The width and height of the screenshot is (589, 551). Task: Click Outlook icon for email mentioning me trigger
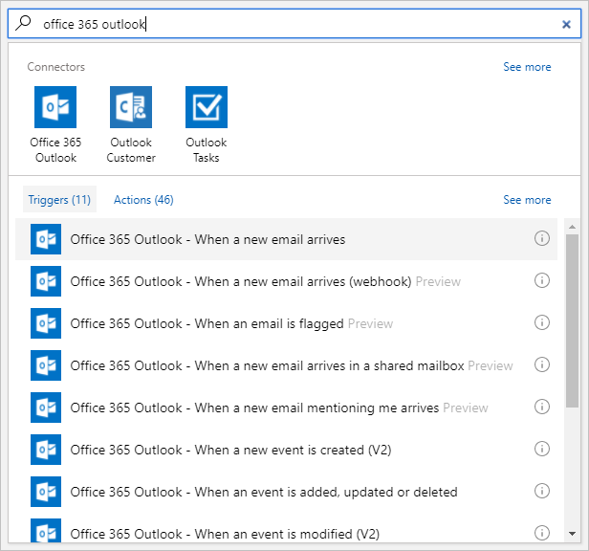coord(46,408)
